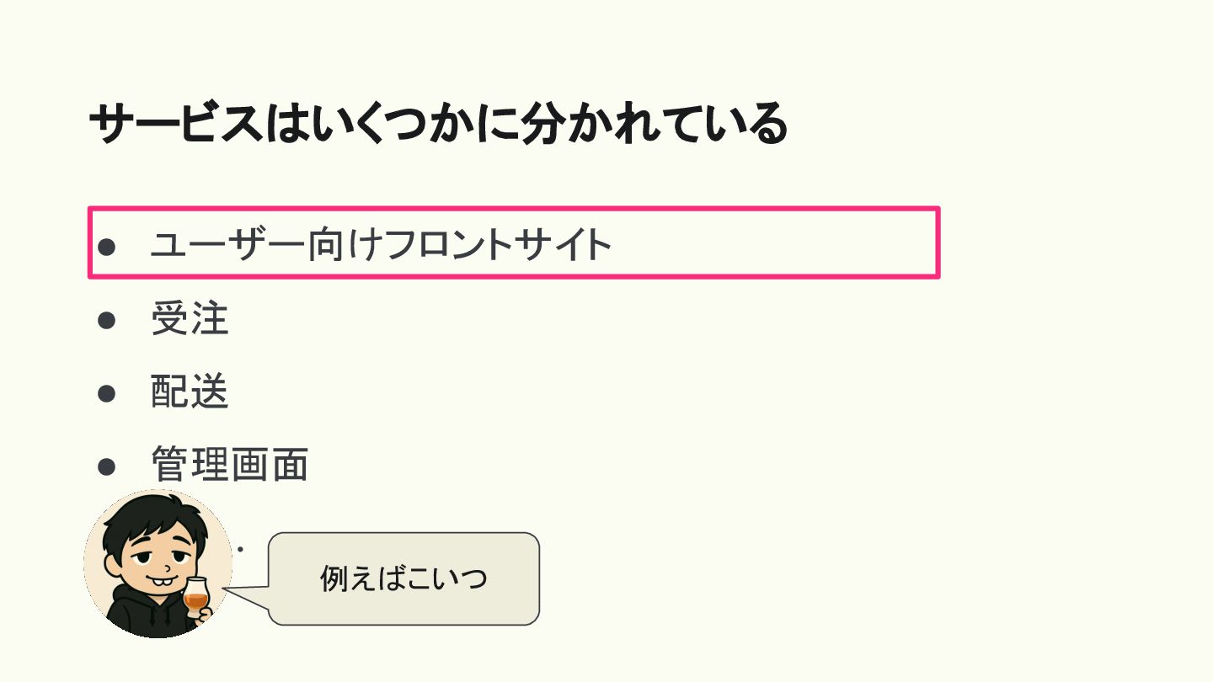Click the bullet dot before 受注

point(106,320)
